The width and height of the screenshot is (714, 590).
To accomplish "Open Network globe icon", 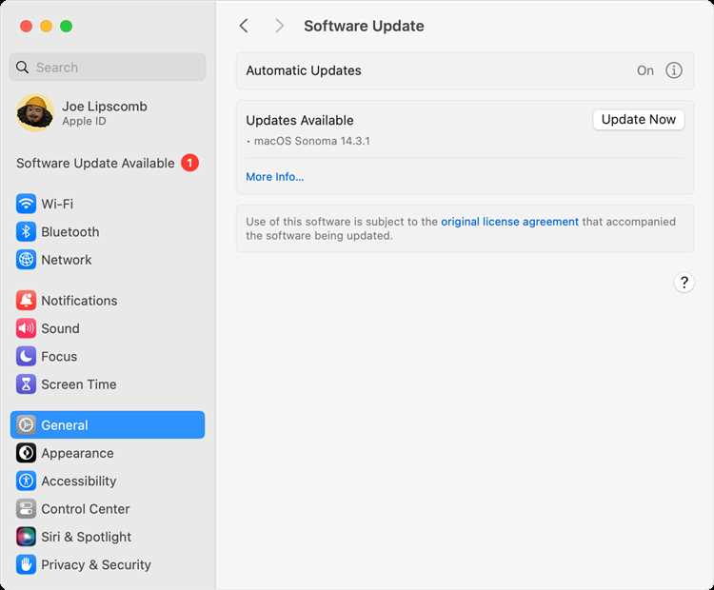I will click(x=26, y=260).
